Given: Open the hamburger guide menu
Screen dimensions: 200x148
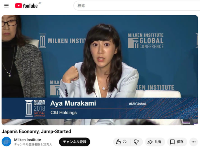Looking at the screenshot, I should tap(6, 6).
